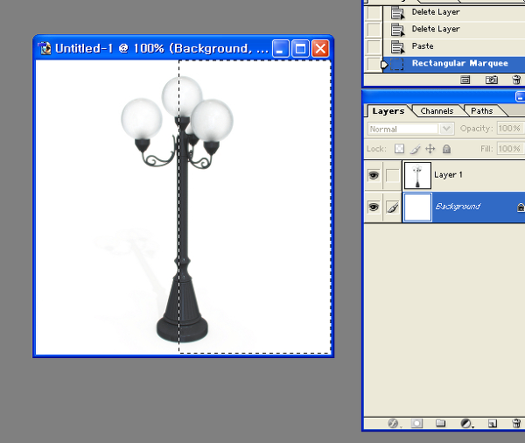
Task: Hide the Background layer eye icon
Action: [374, 207]
